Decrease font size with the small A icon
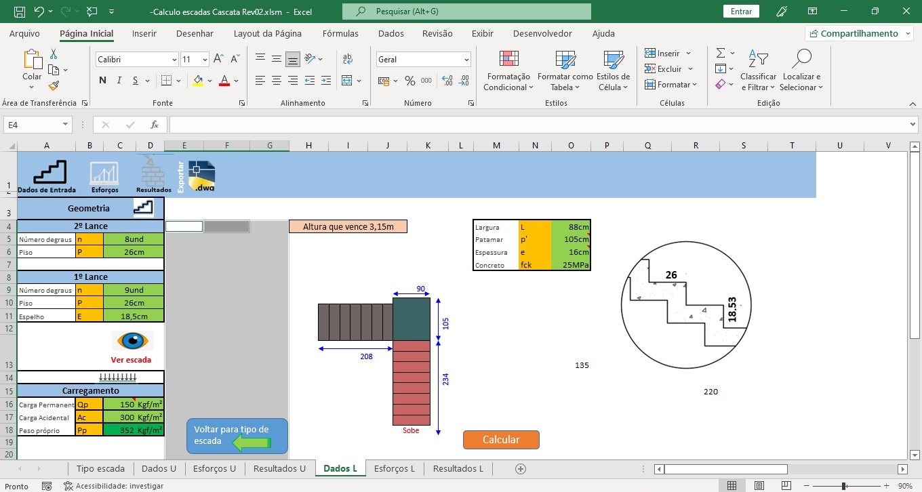This screenshot has height=492, width=922. coord(234,60)
